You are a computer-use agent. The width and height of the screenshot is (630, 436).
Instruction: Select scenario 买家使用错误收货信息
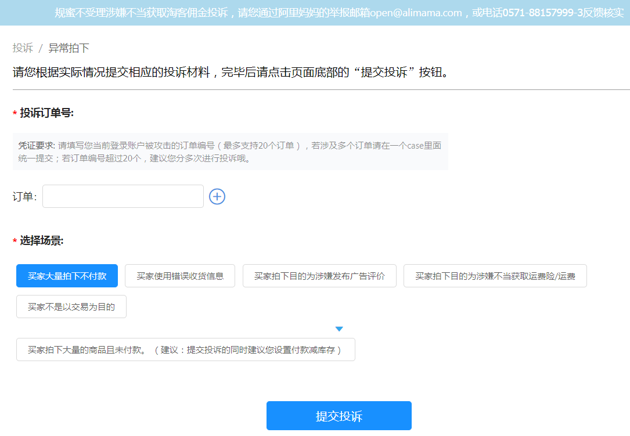180,276
